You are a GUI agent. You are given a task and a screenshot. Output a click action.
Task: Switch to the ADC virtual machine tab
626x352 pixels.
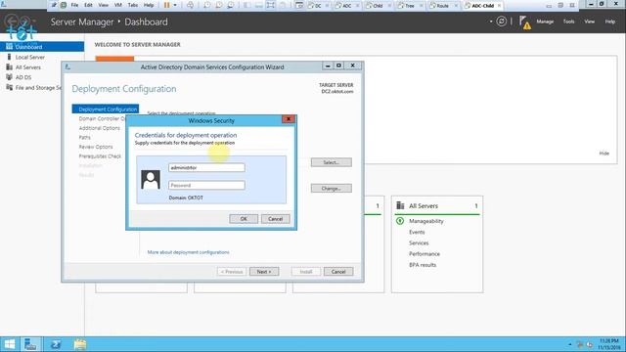click(346, 6)
